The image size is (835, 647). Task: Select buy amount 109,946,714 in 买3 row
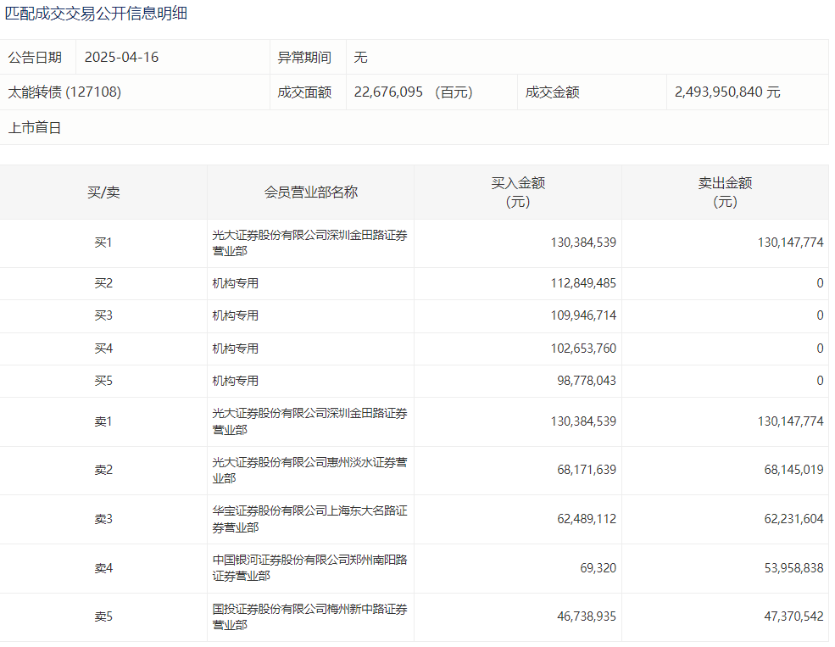point(583,315)
